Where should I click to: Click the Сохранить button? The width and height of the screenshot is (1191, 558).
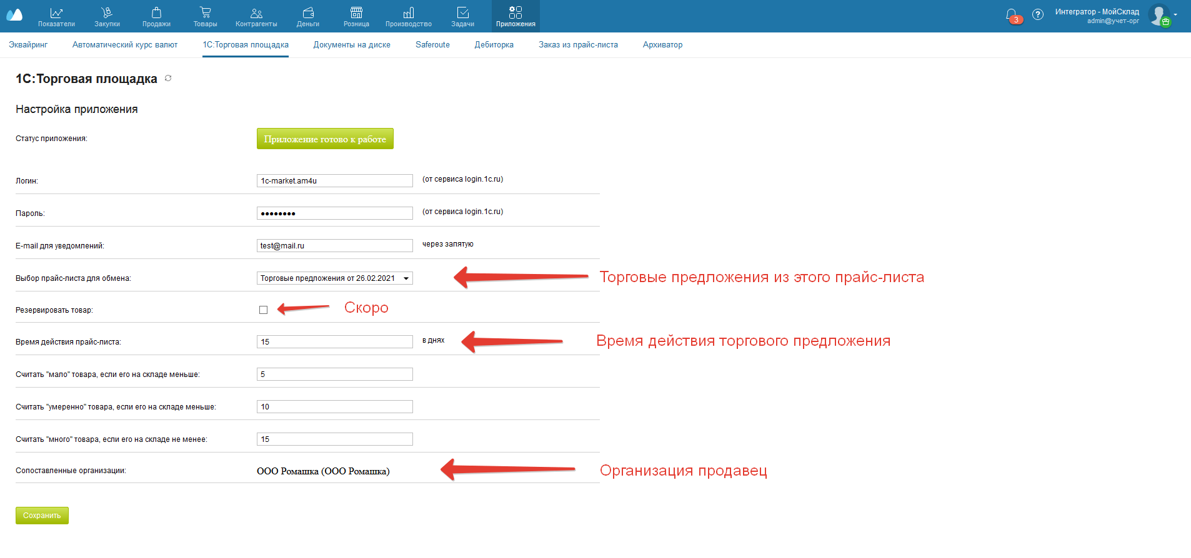point(42,516)
